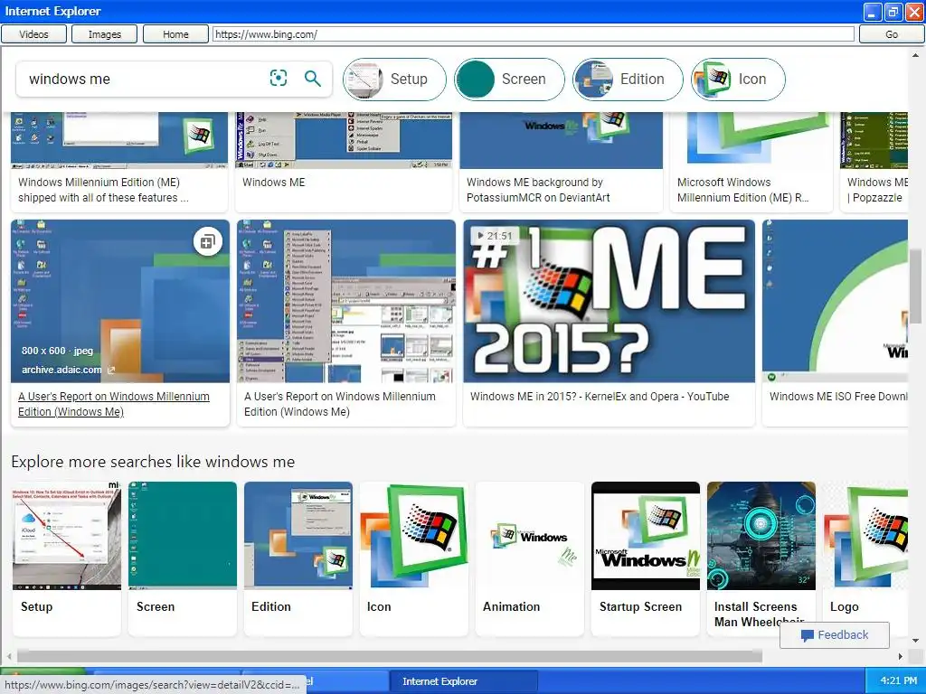Click the Go button
This screenshot has width=926, height=694.
click(x=891, y=34)
